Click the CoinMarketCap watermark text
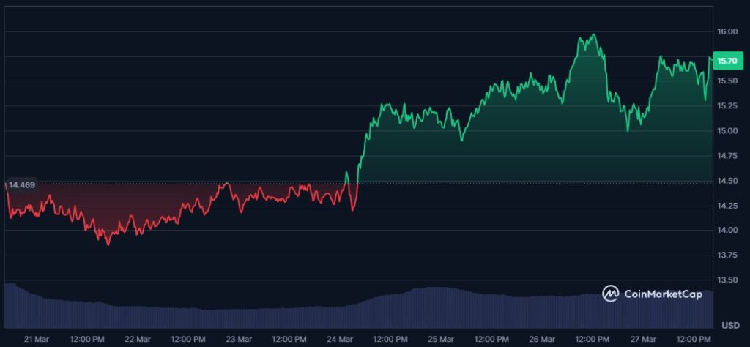 coord(663,294)
